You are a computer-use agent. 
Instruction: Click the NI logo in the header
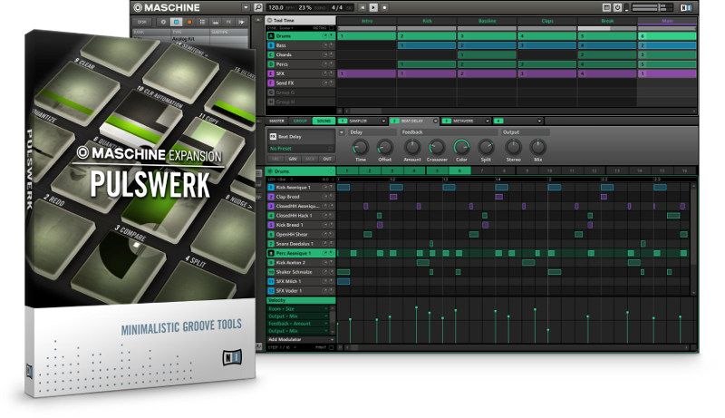click(x=686, y=7)
